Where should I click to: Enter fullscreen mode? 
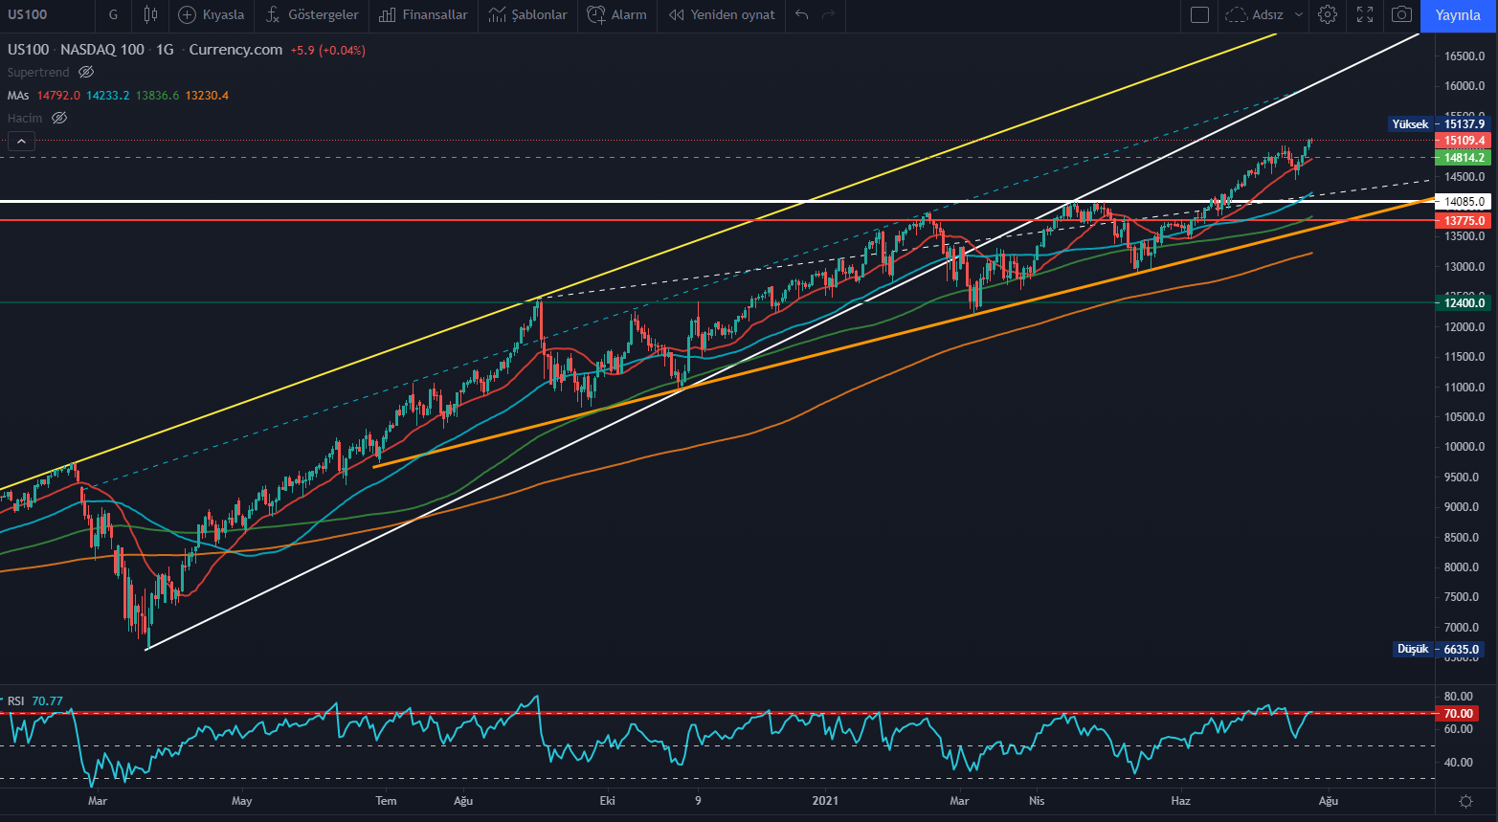tap(1365, 15)
